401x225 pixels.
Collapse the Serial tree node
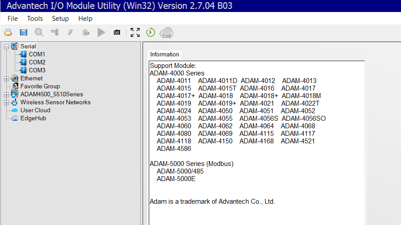click(6, 47)
